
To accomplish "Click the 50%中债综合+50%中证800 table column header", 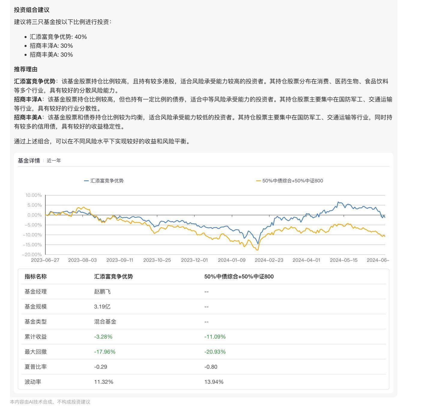I will [x=239, y=277].
